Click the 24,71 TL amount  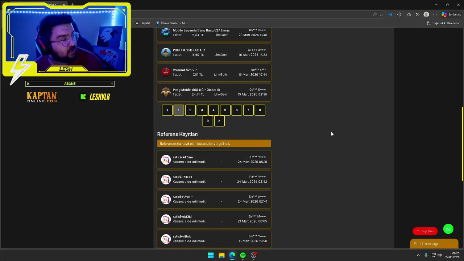coord(198,94)
